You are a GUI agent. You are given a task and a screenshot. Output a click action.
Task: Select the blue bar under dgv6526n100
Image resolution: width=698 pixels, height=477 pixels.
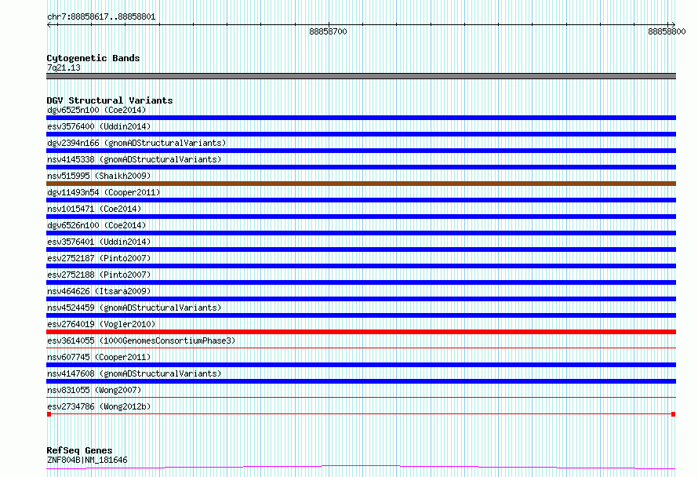point(361,233)
